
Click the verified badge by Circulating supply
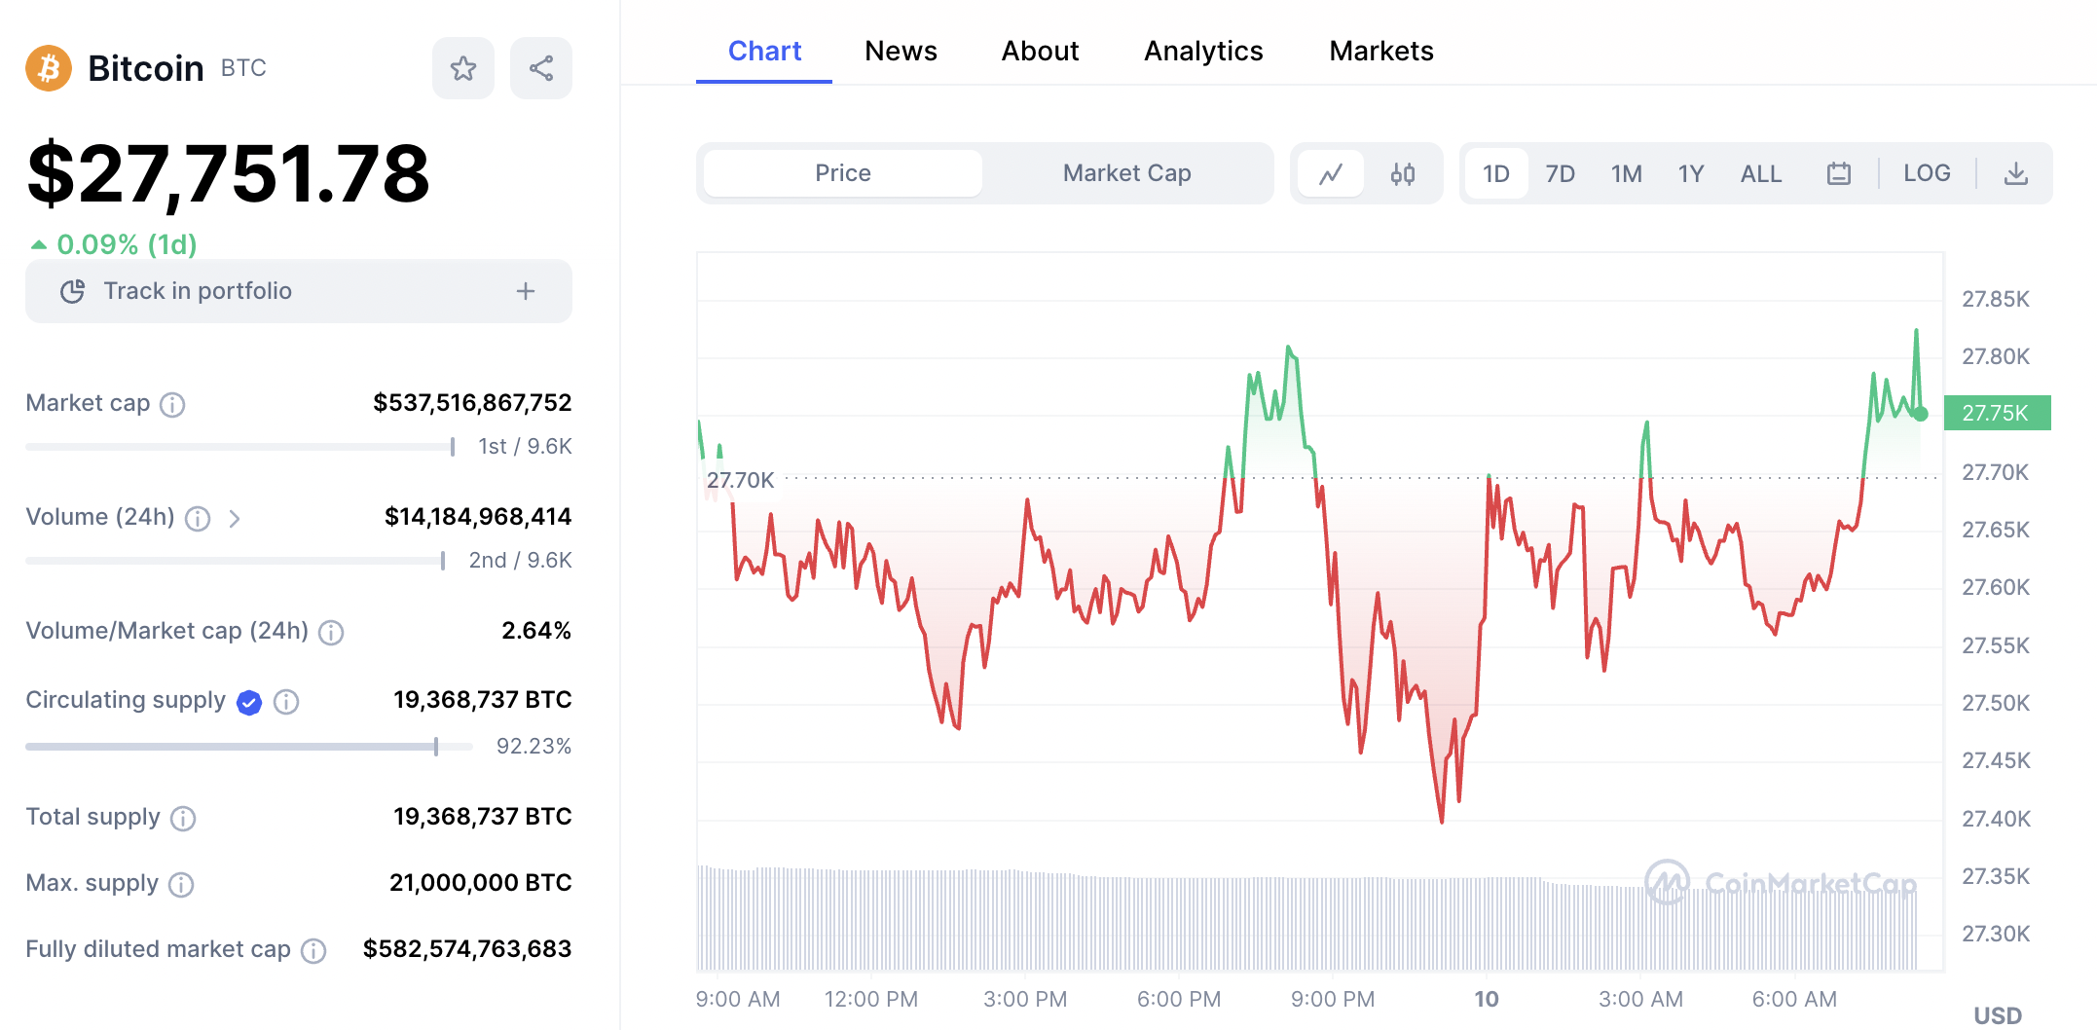point(249,702)
